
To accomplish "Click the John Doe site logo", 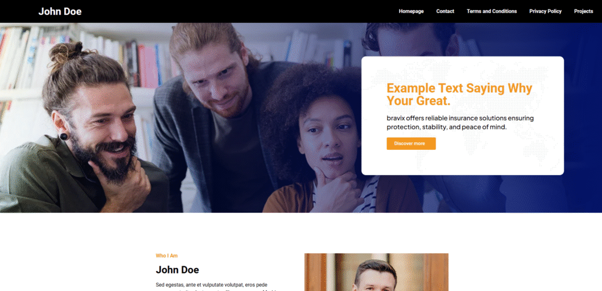I will (60, 12).
